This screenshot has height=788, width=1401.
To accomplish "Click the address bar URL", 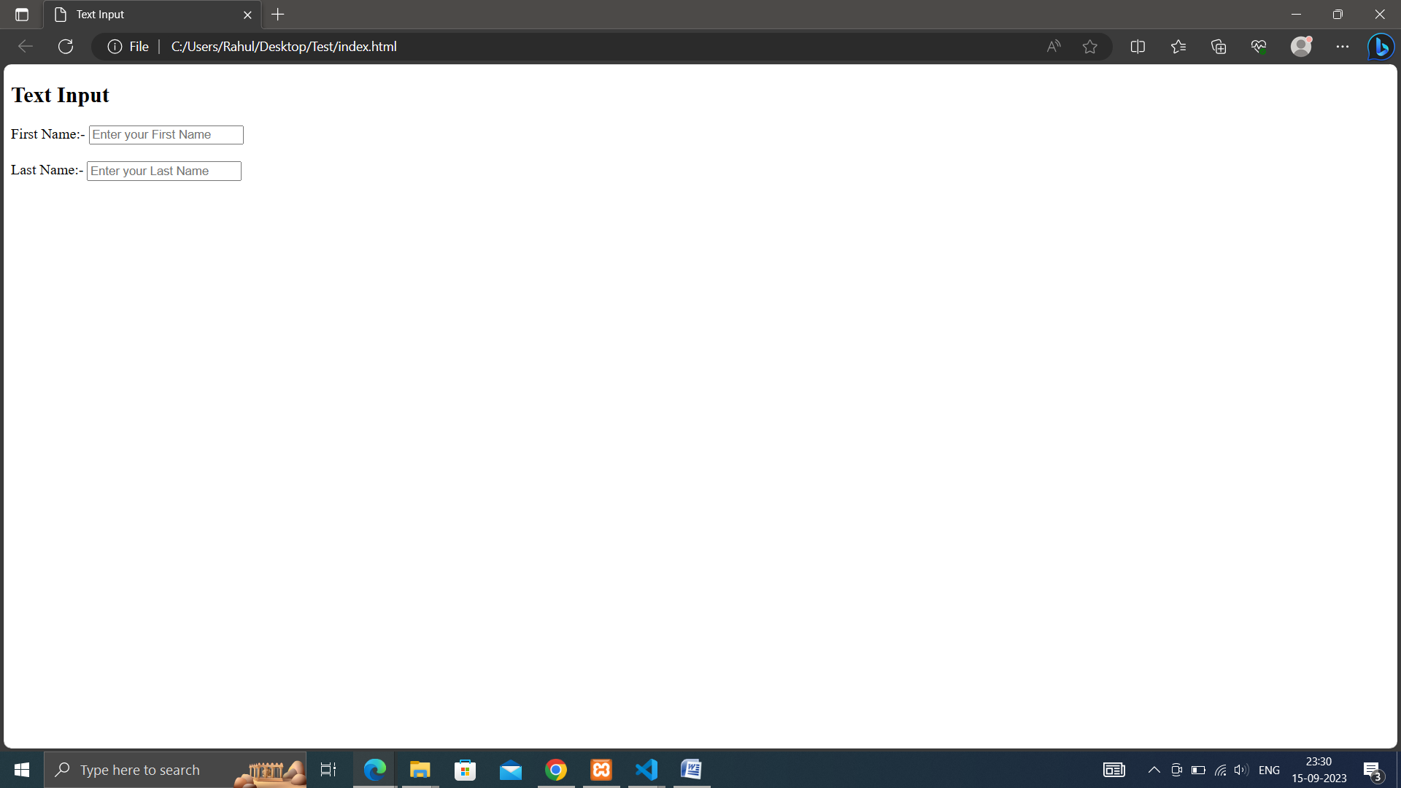I will click(x=284, y=47).
